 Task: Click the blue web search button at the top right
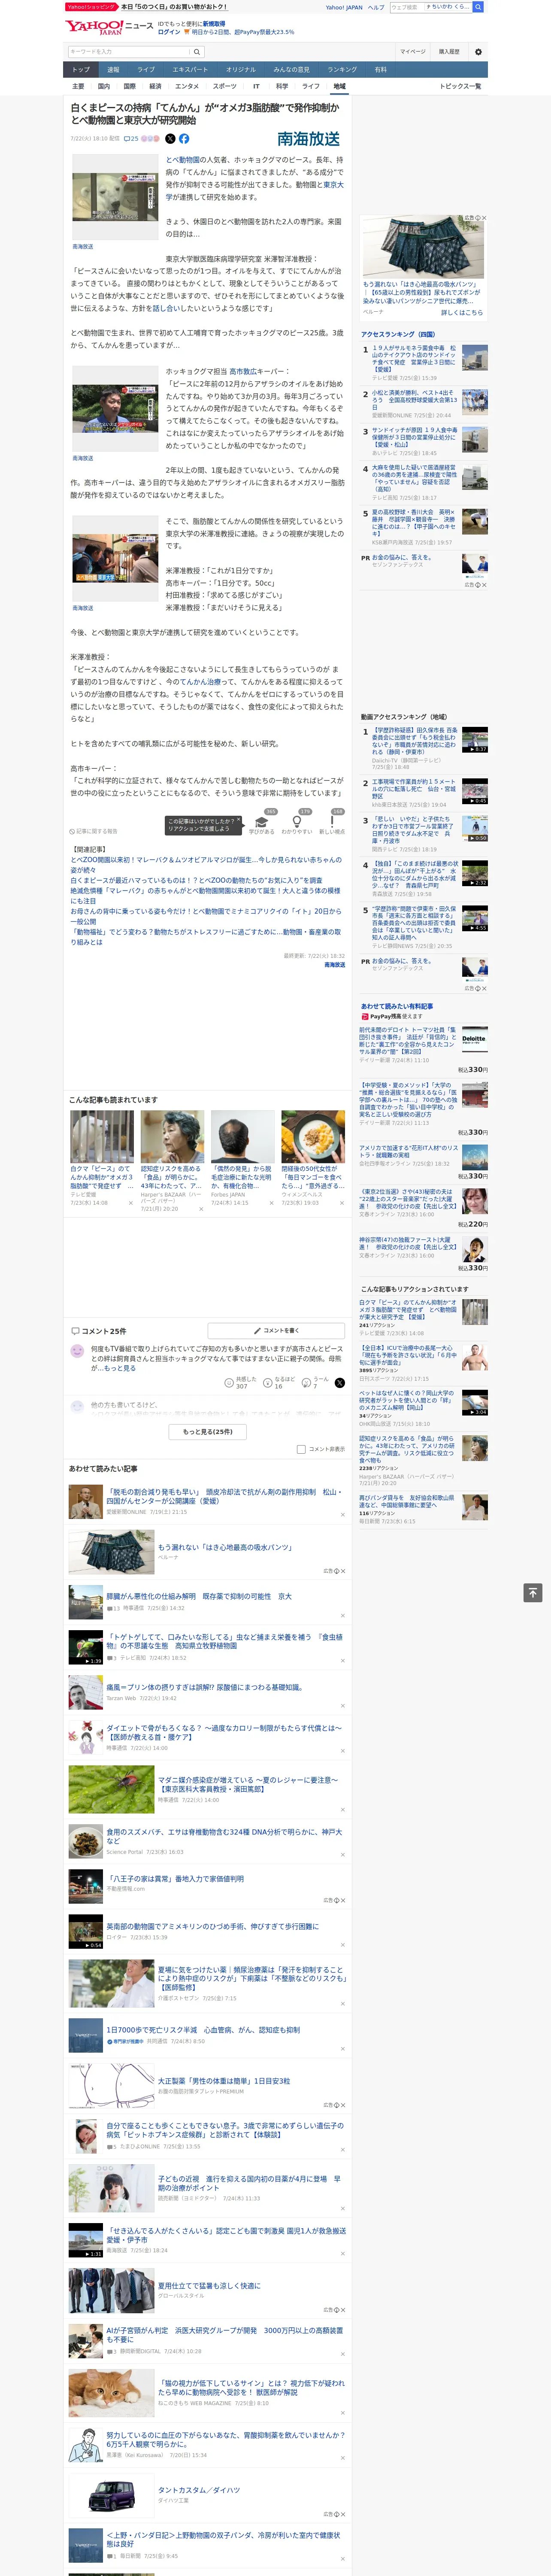[x=477, y=7]
